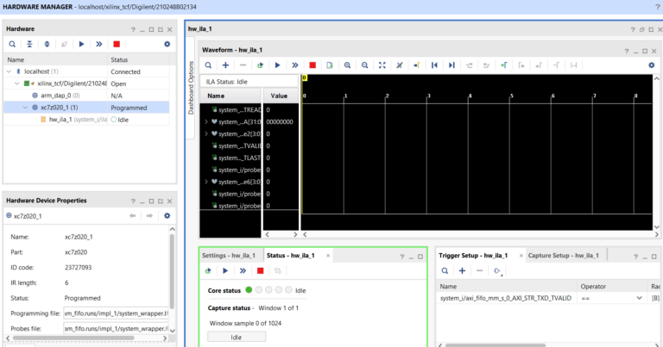
Task: Click the snap-to-transition icon in Waveform toolbar
Action: [399, 65]
